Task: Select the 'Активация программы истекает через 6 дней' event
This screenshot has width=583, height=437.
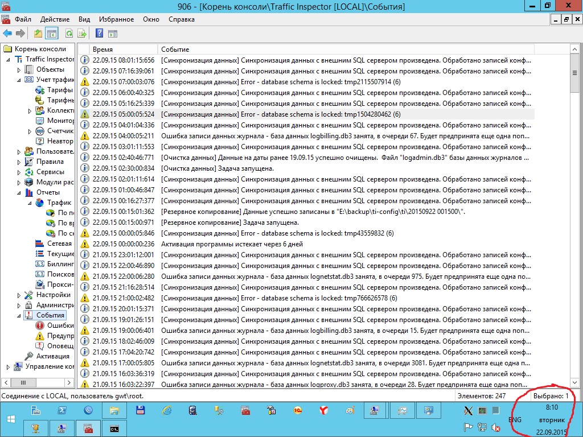Action: (307, 244)
